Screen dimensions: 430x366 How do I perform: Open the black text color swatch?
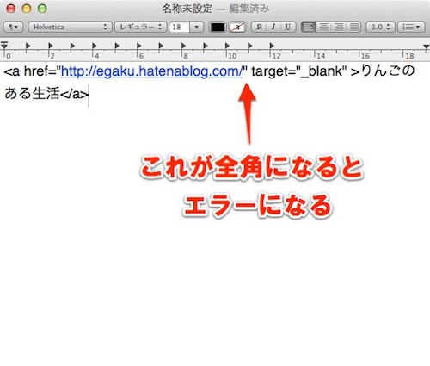tap(218, 28)
